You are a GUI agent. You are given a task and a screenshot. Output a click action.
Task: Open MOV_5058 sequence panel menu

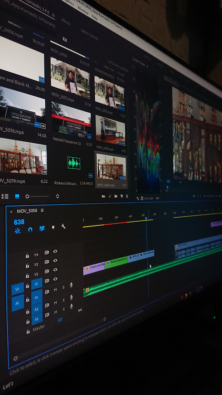[42, 210]
